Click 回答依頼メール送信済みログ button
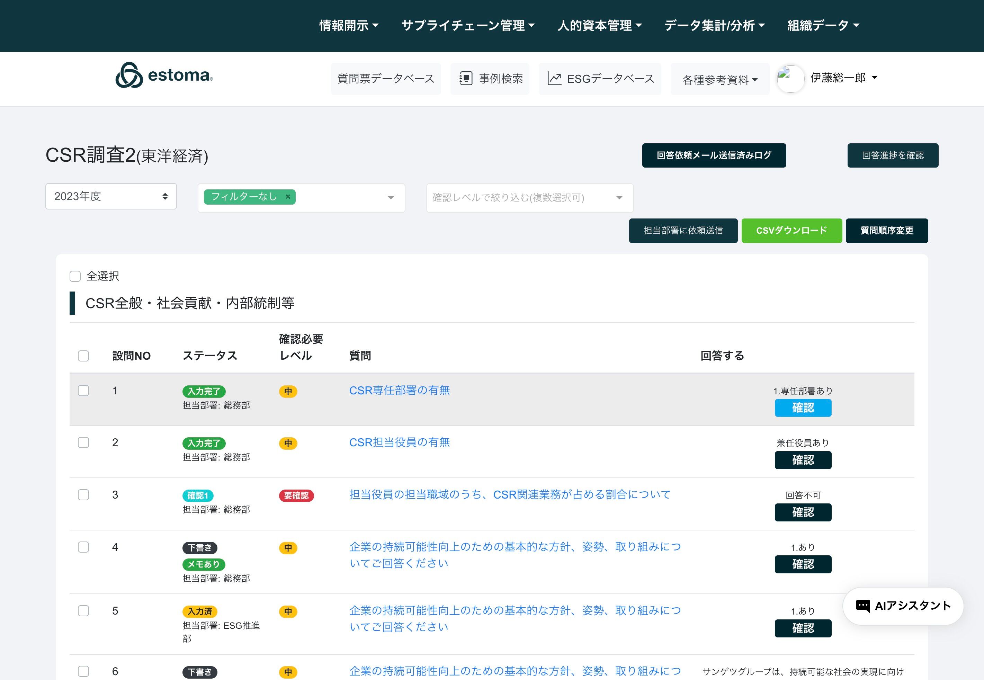 714,155
